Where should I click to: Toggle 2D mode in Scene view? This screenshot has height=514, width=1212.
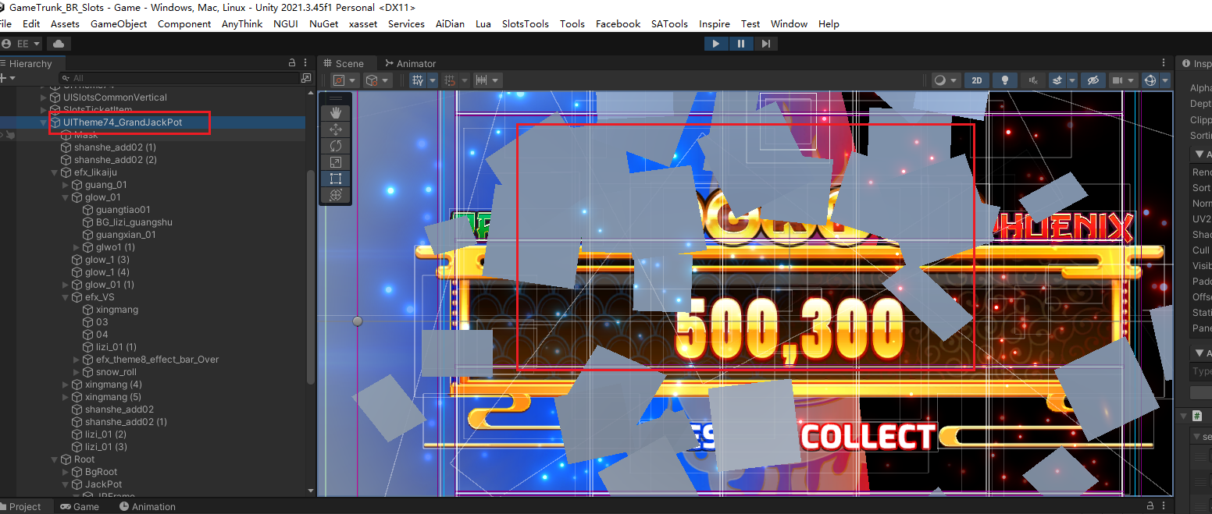tap(976, 80)
